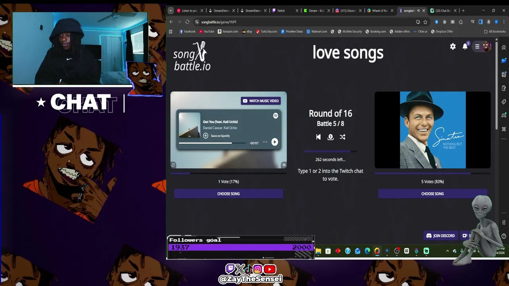The width and height of the screenshot is (509, 286).
Task: Open File Explorer from the taskbar
Action: click(x=318, y=251)
